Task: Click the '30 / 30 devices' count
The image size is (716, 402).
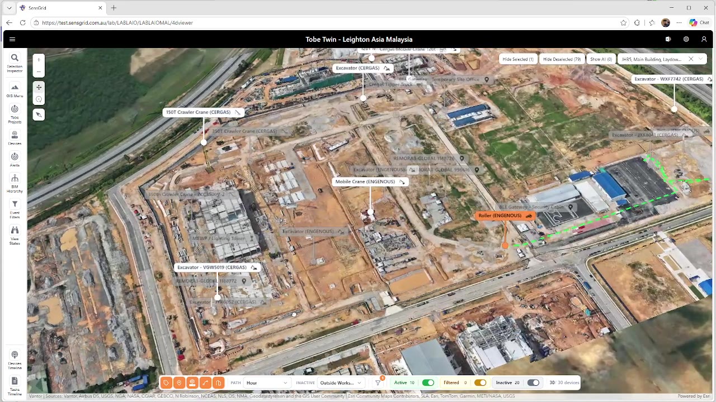Action: [x=564, y=382]
